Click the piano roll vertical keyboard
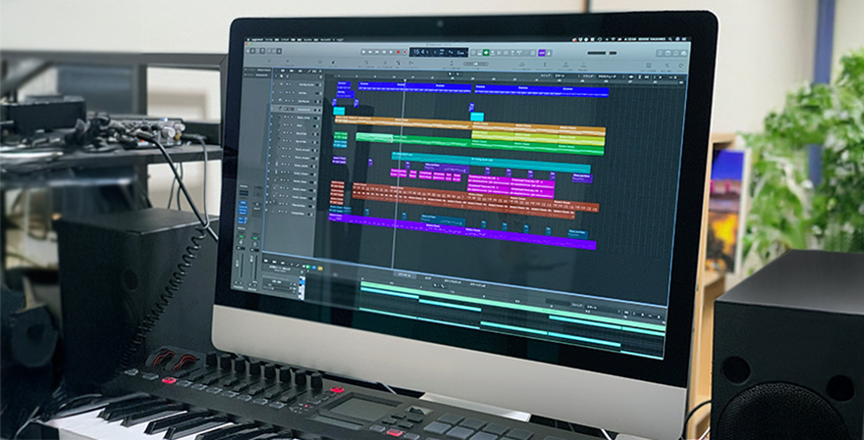 click(302, 288)
